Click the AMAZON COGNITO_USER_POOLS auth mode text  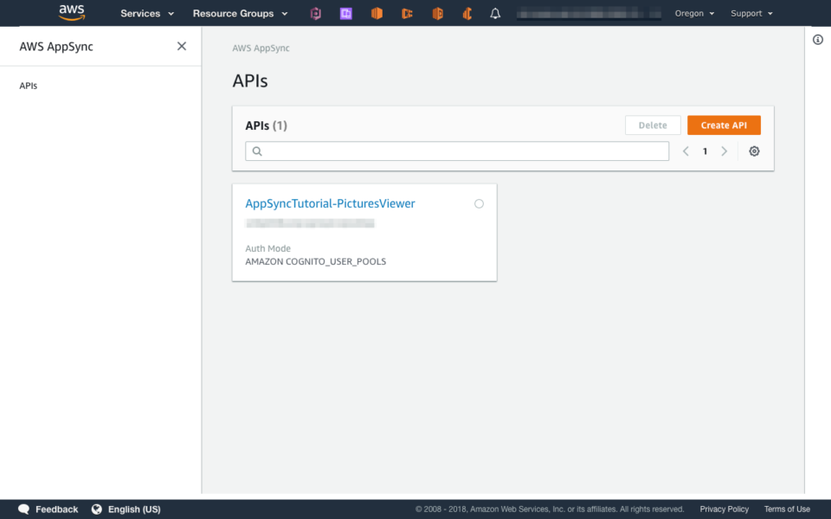pyautogui.click(x=315, y=261)
